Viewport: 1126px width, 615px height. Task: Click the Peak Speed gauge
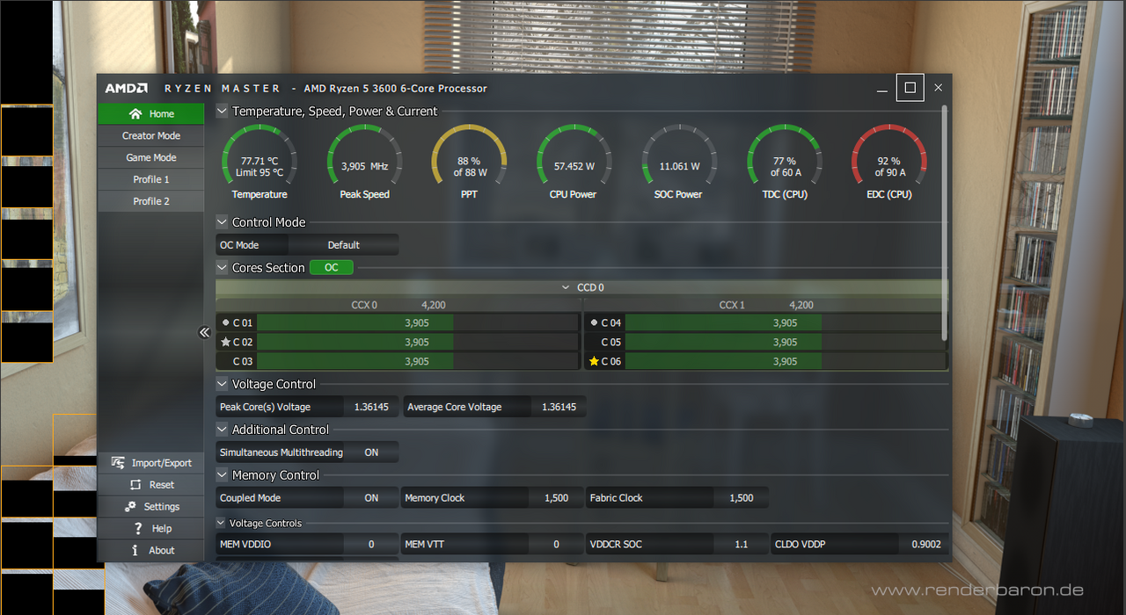(364, 163)
